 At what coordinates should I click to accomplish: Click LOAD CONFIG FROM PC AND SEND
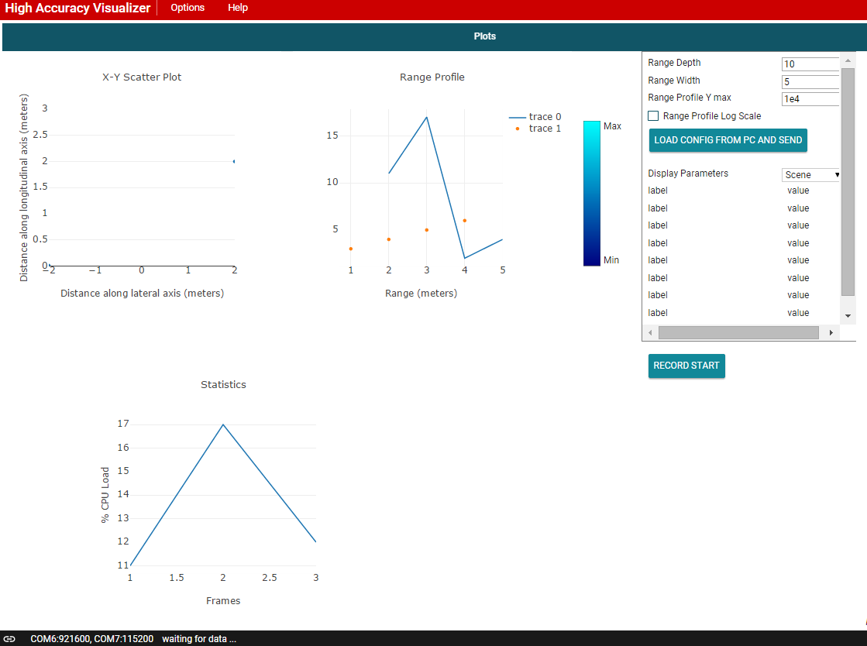[728, 140]
